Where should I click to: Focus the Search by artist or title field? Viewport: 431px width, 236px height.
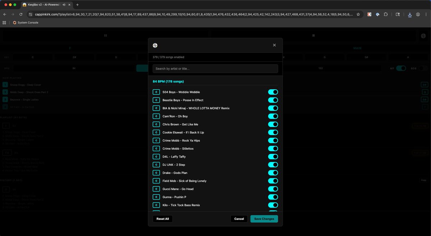tap(215, 69)
